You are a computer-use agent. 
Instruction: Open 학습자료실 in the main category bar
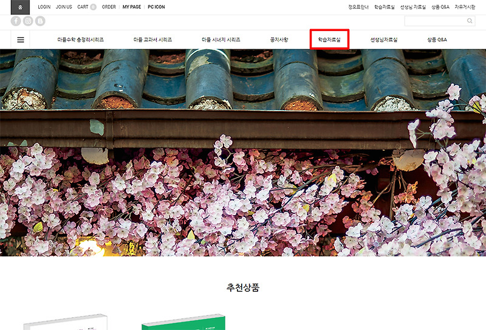tap(329, 40)
